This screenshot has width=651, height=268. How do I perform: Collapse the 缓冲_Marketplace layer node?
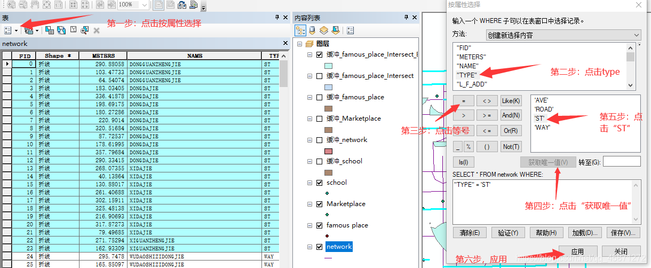tap(310, 119)
